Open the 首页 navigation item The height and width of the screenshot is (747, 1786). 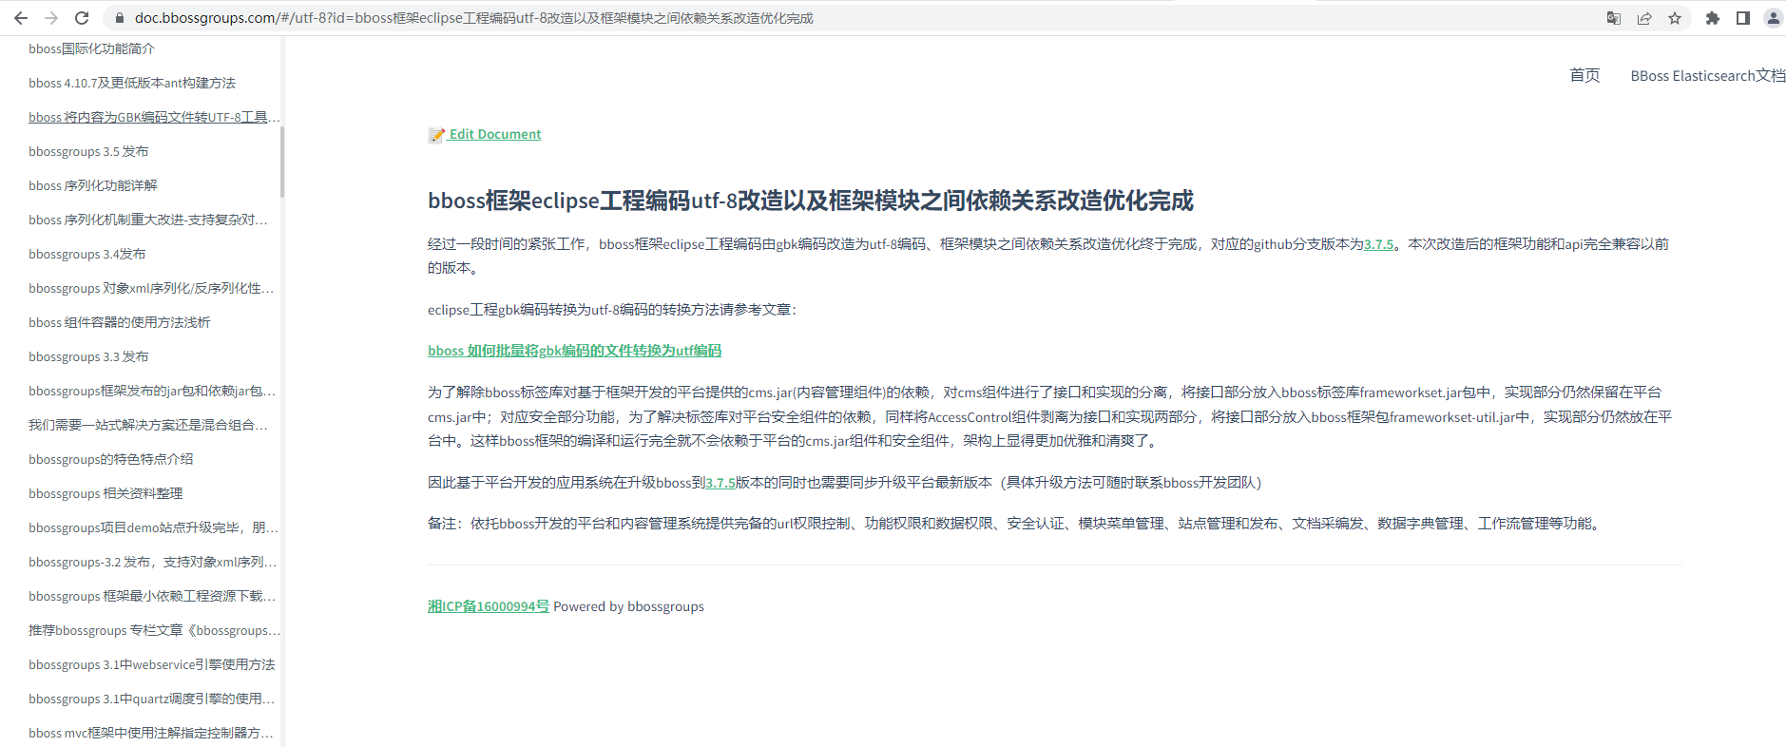[x=1584, y=75]
